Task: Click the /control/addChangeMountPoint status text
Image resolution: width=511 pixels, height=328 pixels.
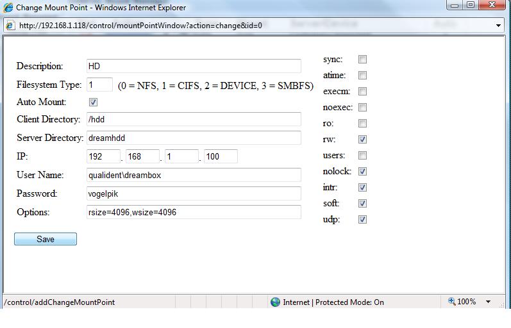Action: [60, 302]
